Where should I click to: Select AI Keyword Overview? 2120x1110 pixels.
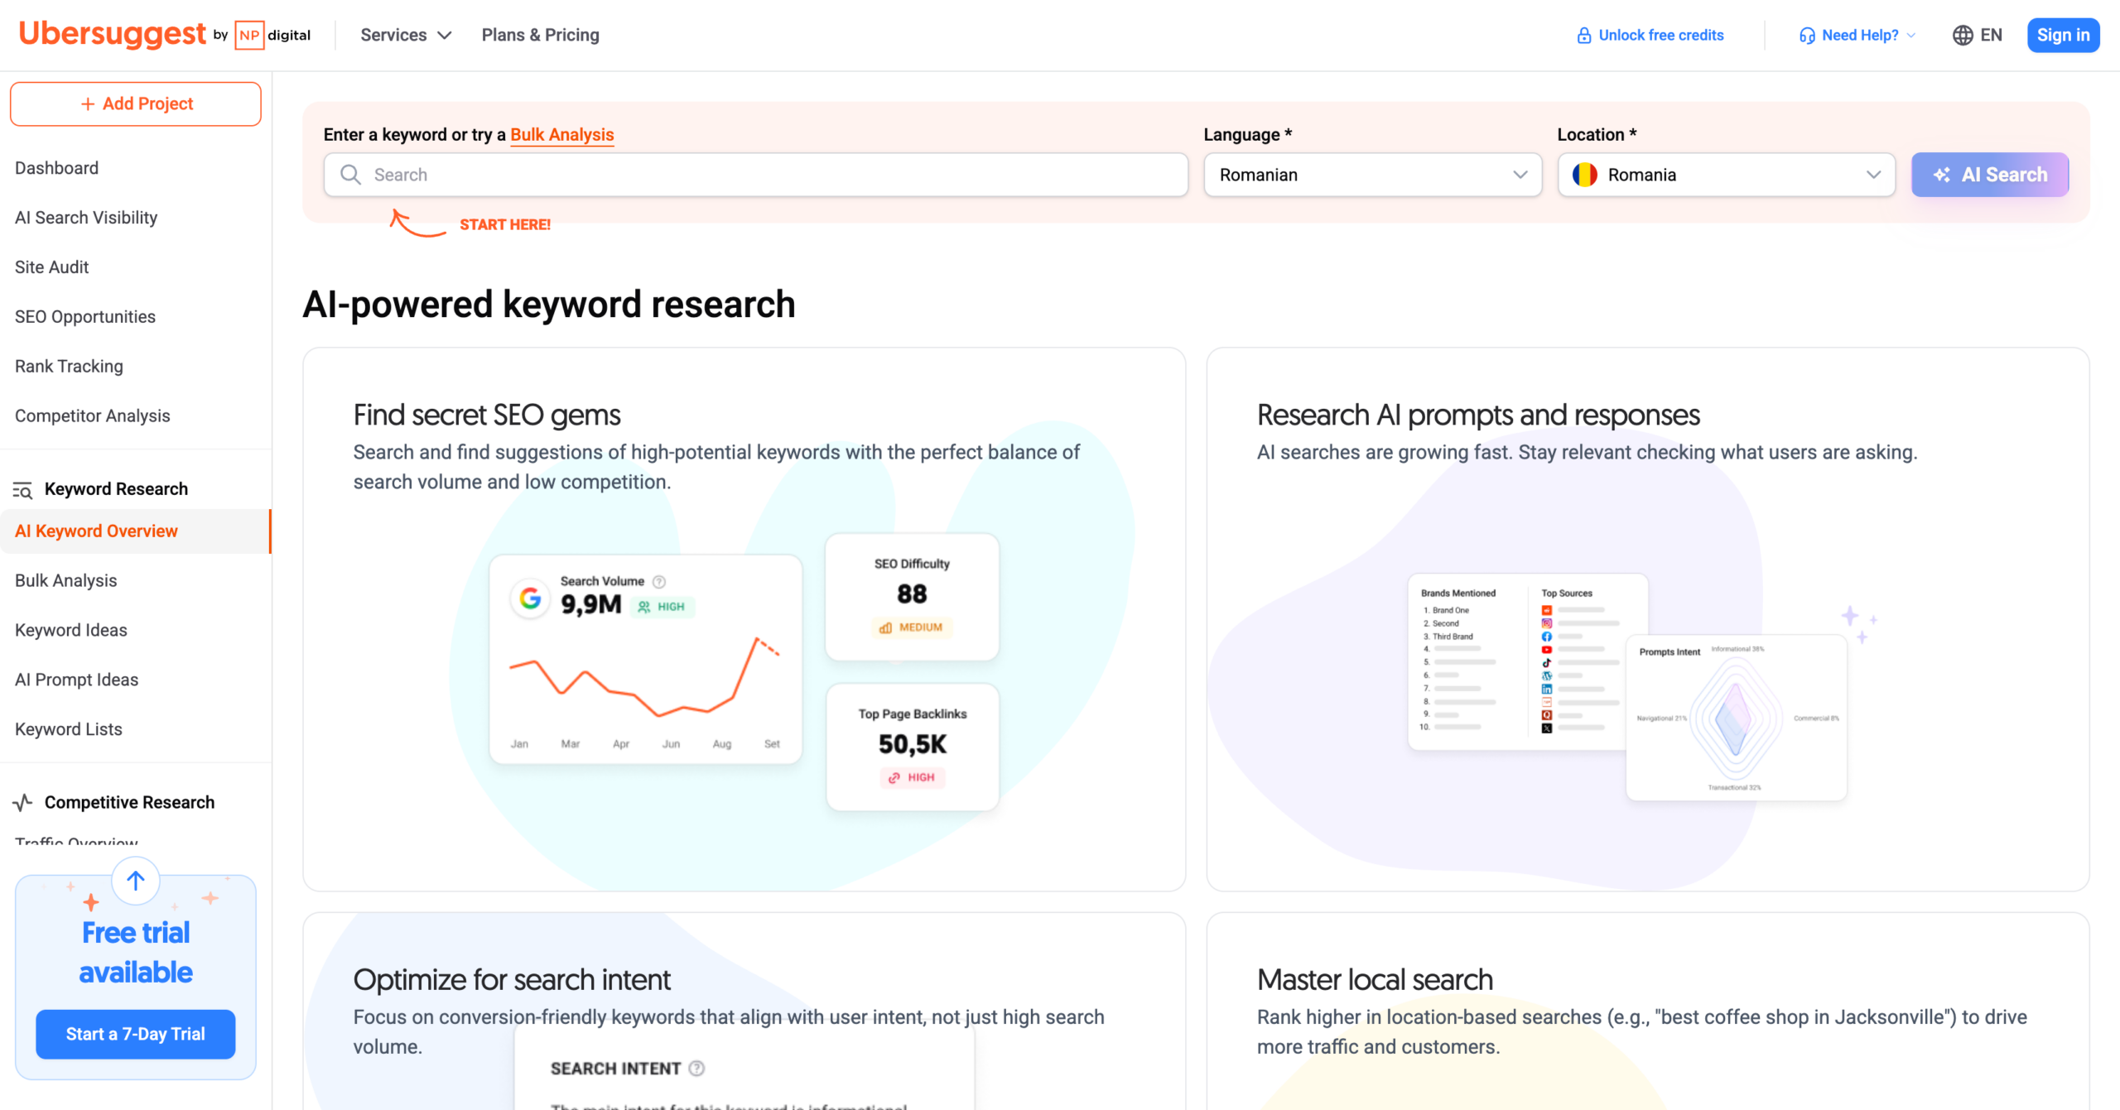135,531
